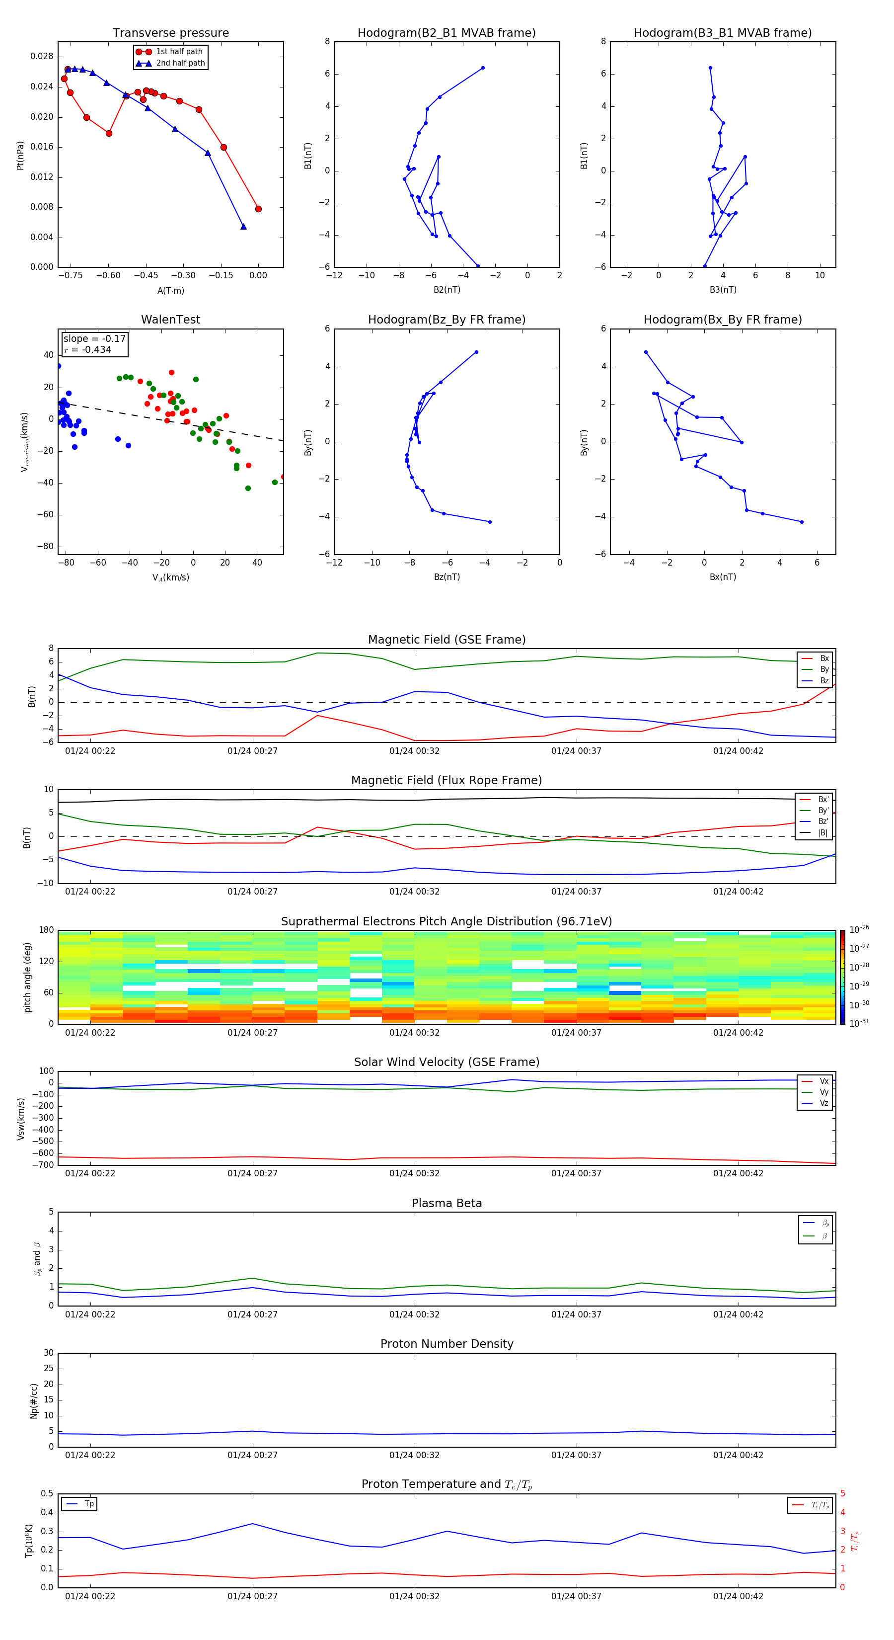This screenshot has height=1640, width=894.
Task: Click the 'Magnetic Field (GSE Frame)' title
Action: (447, 640)
